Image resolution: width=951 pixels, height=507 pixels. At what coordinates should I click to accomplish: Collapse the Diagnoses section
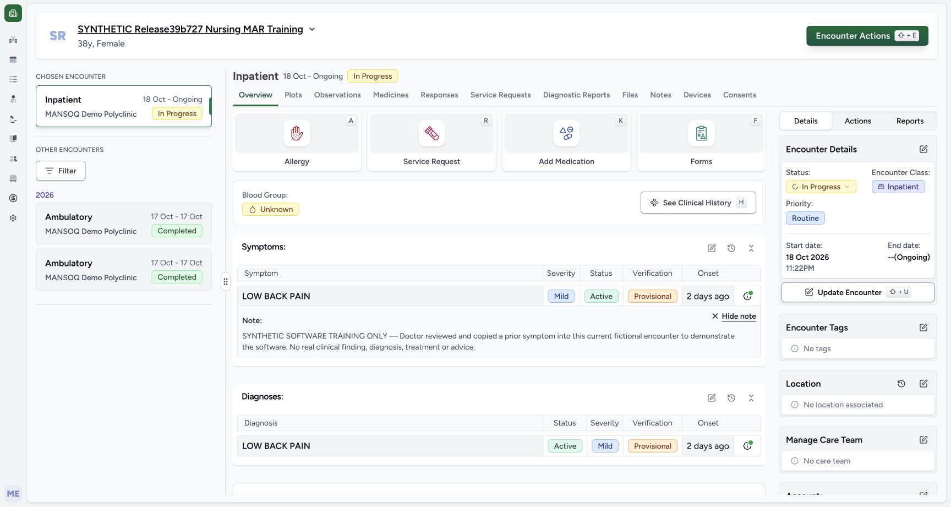(x=751, y=398)
